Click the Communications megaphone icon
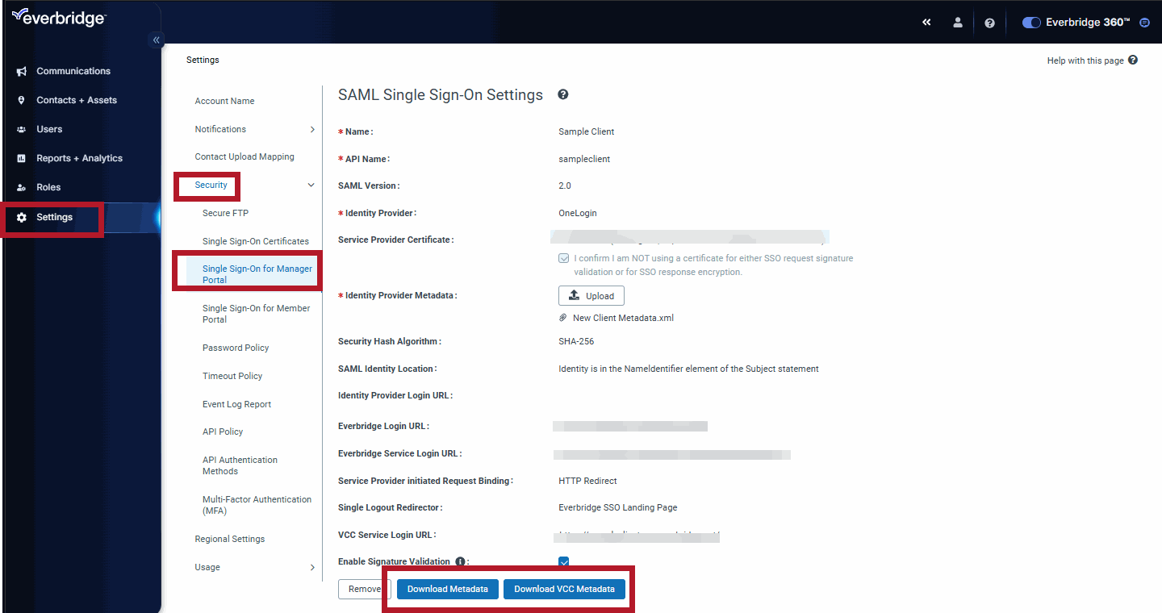Screen dimensions: 1162x613 (x=22, y=71)
